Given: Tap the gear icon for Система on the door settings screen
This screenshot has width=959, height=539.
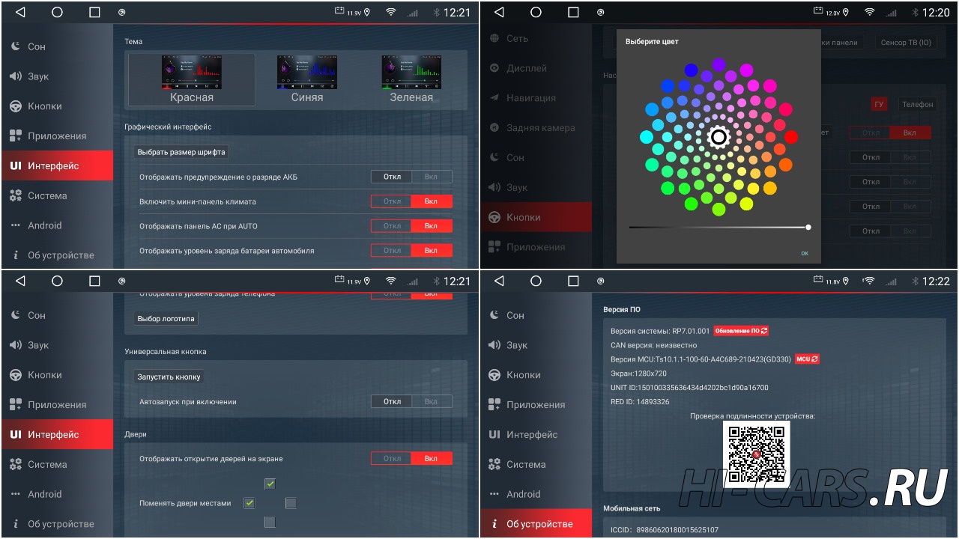Looking at the screenshot, I should 15,465.
